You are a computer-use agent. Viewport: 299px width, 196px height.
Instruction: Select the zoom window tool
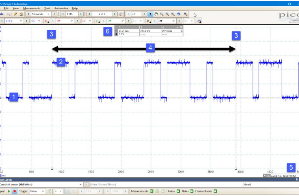tap(162, 14)
